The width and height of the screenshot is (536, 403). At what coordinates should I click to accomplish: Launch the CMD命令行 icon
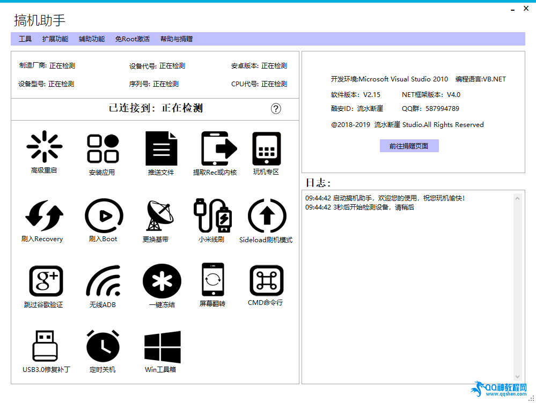(267, 280)
